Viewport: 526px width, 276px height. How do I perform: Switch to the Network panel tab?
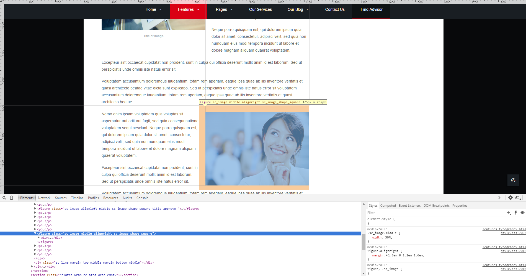(x=44, y=198)
